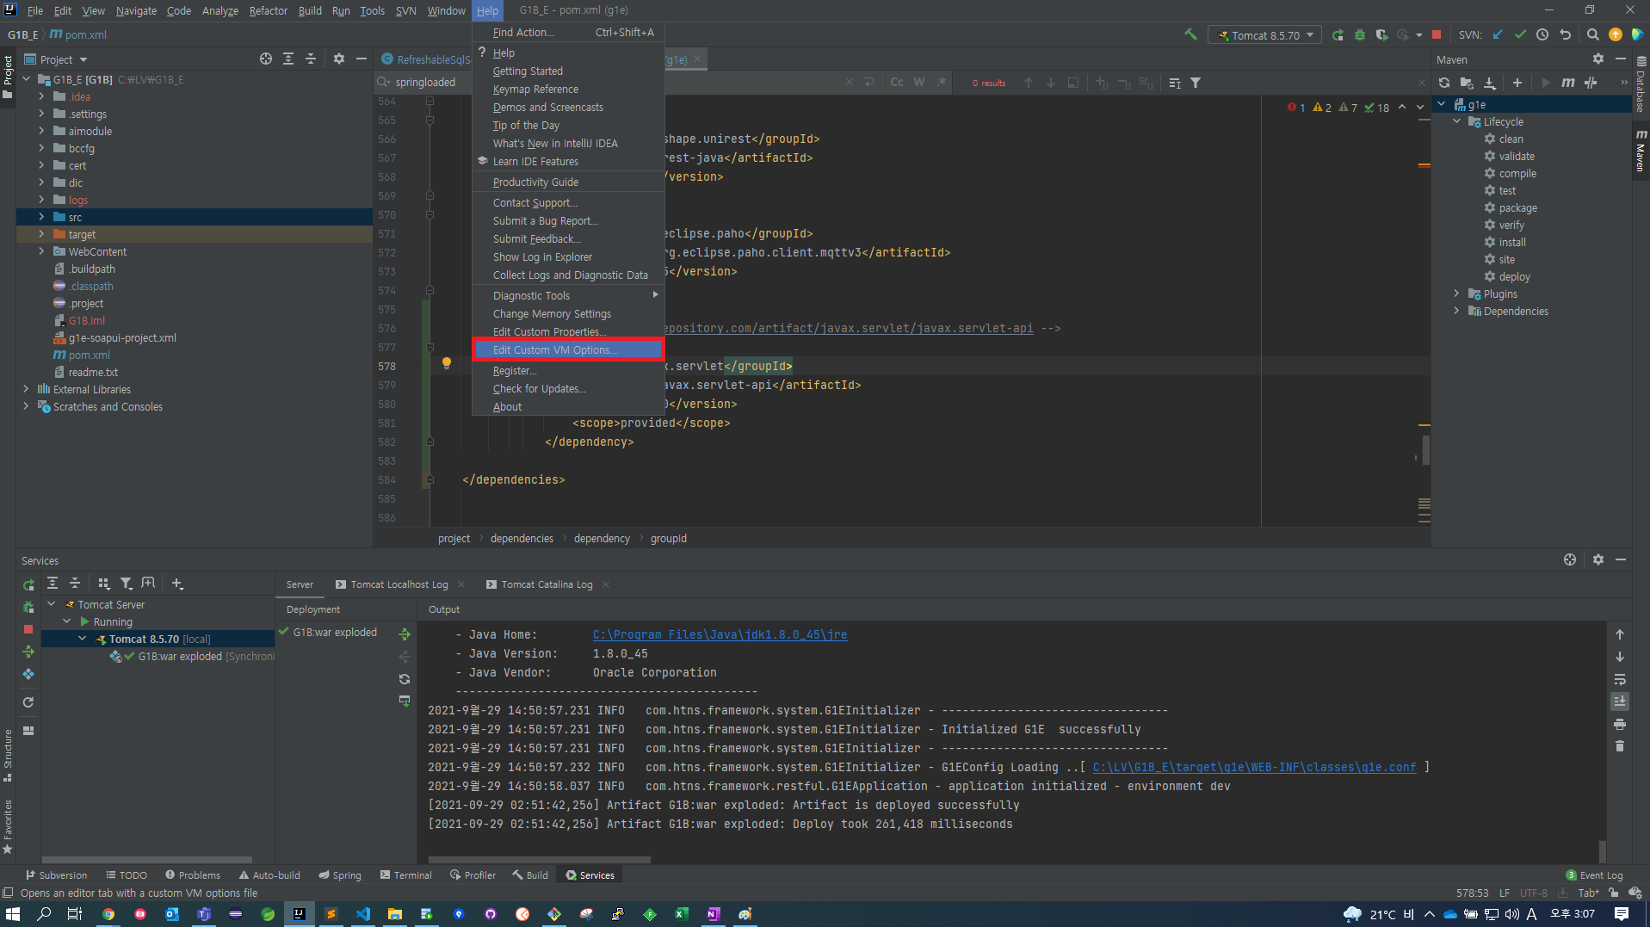Click Scroll to end in Output
Image resolution: width=1650 pixels, height=927 pixels.
pos(1620,701)
